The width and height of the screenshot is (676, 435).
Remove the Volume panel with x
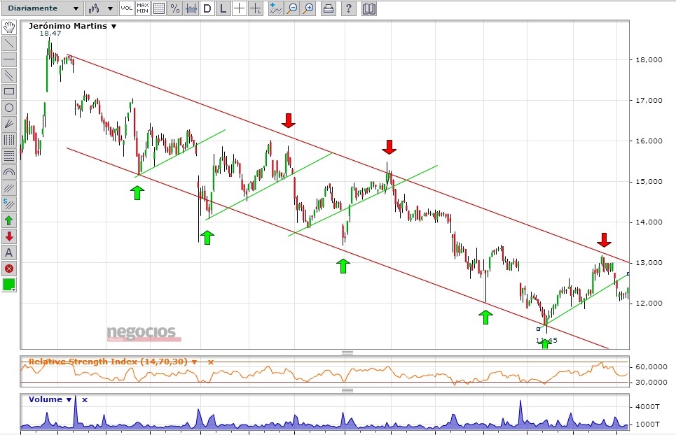(85, 400)
